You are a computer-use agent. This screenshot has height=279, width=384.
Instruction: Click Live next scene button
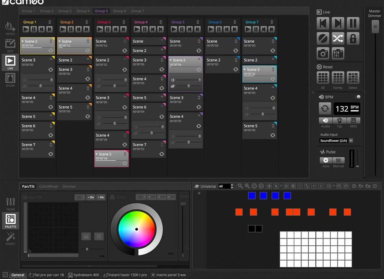point(338,24)
